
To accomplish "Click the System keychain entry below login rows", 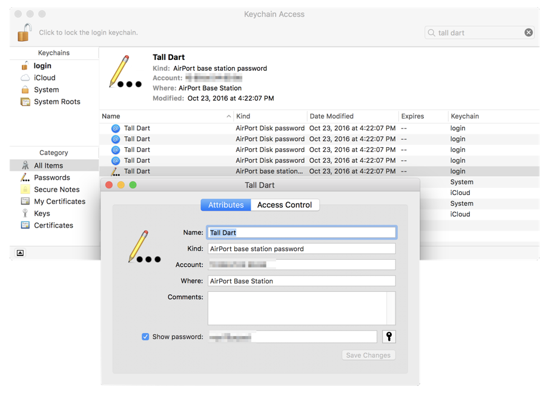I will point(461,182).
